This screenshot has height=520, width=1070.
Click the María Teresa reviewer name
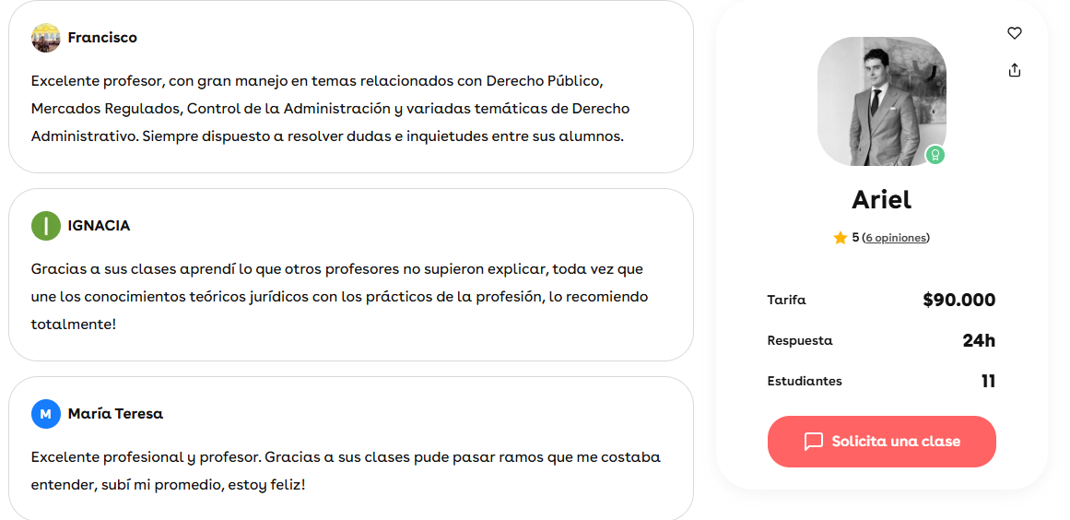(115, 414)
